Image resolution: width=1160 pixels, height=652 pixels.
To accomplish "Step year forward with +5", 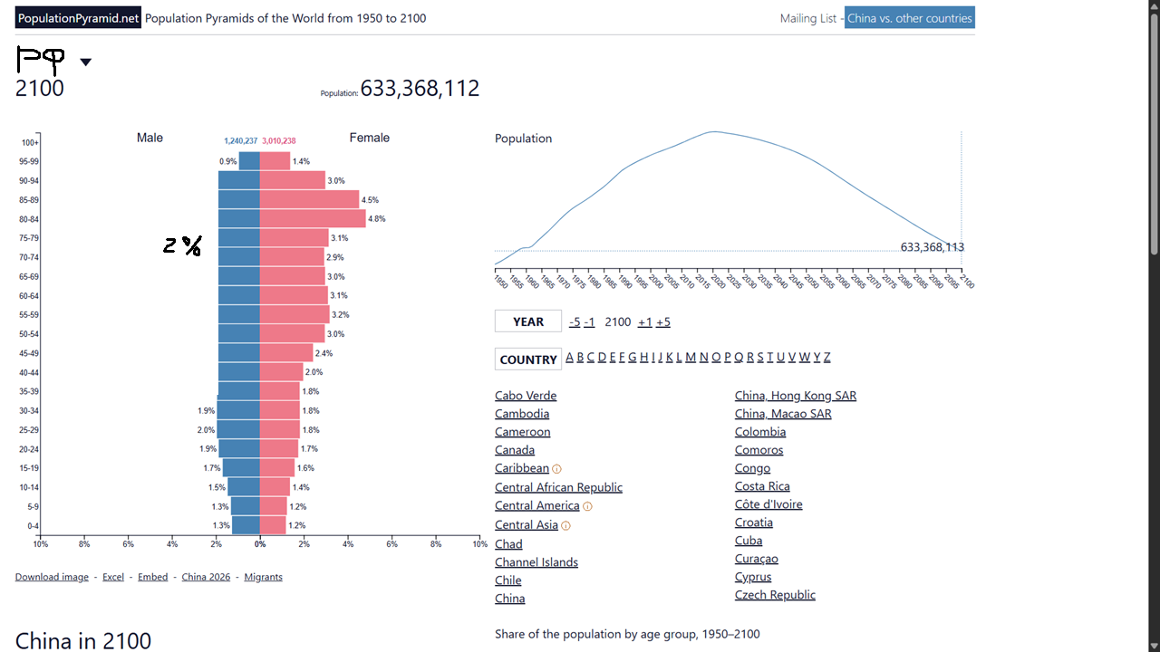I will pyautogui.click(x=663, y=322).
